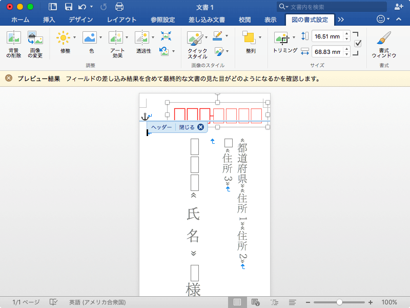This screenshot has height=308, width=410.
Task: Click the height field showing 16.51 mm
Action: 327,36
